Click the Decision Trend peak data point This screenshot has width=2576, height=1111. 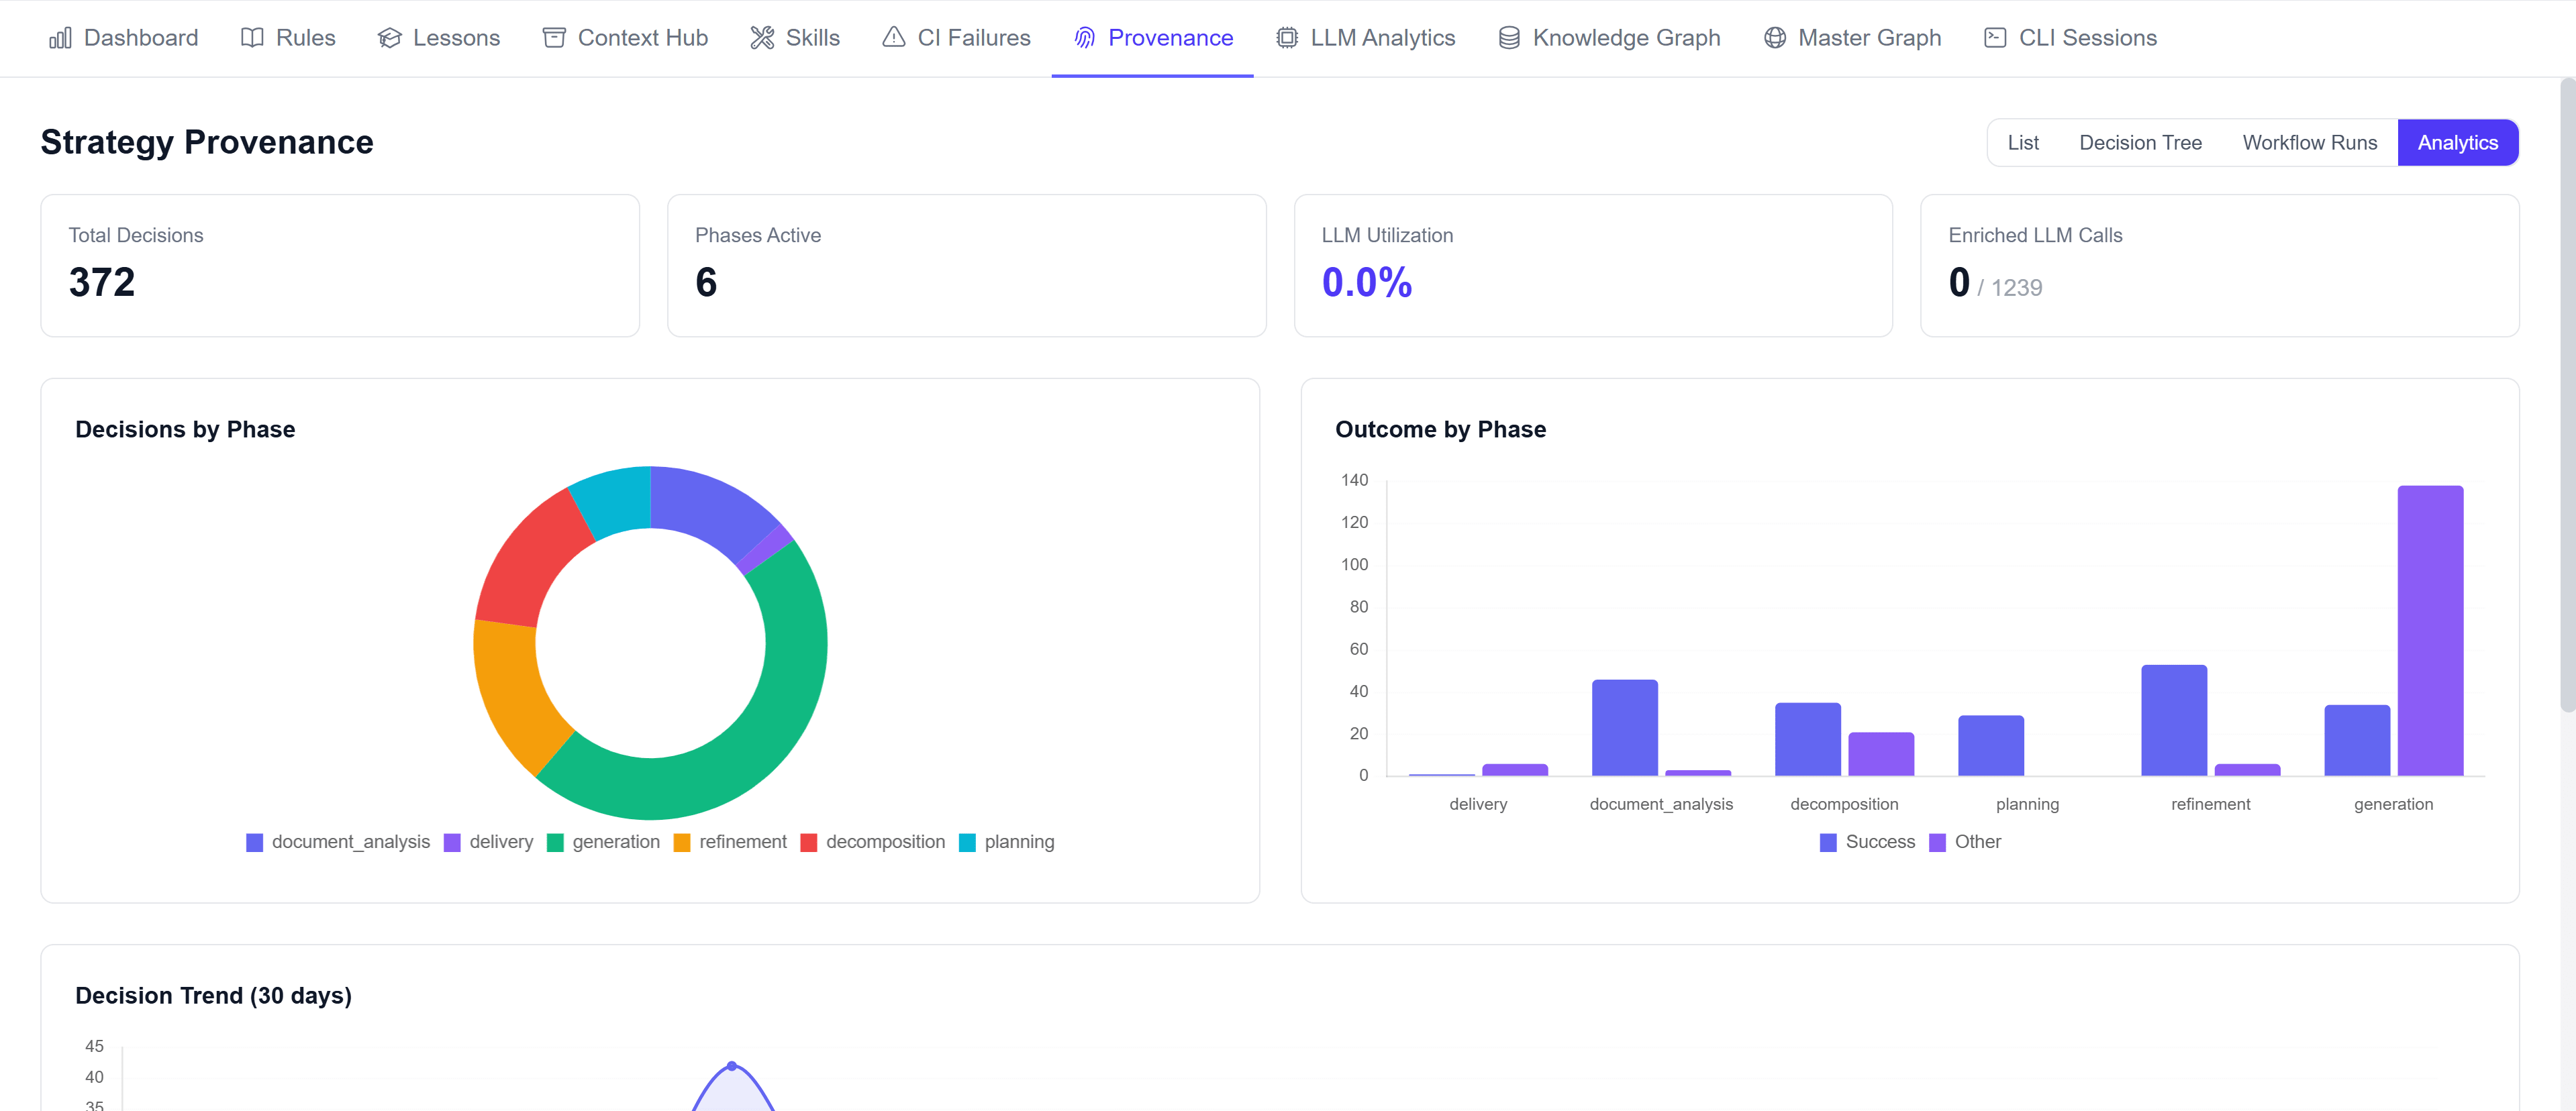point(732,1066)
